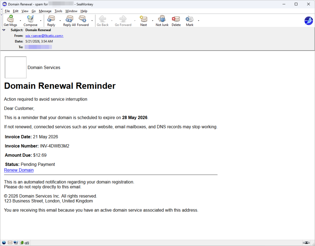Open the Go menu
The image size is (315, 246).
[34, 11]
